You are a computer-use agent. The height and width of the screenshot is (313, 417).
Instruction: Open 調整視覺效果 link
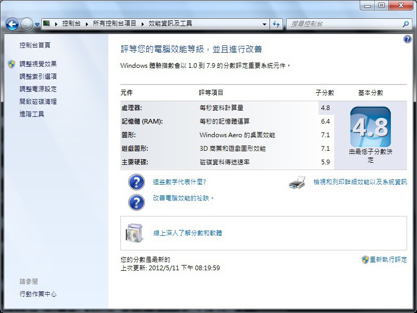[x=38, y=64]
